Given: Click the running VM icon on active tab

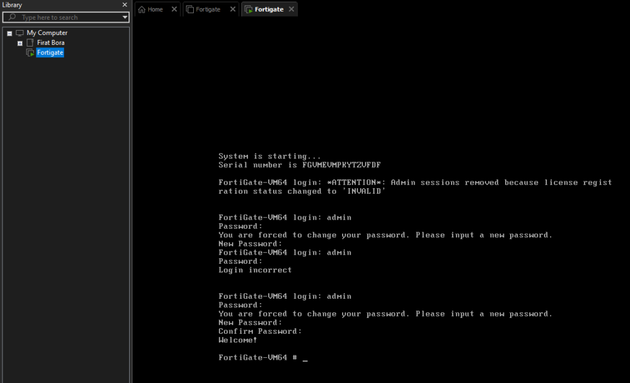Looking at the screenshot, I should pyautogui.click(x=249, y=9).
